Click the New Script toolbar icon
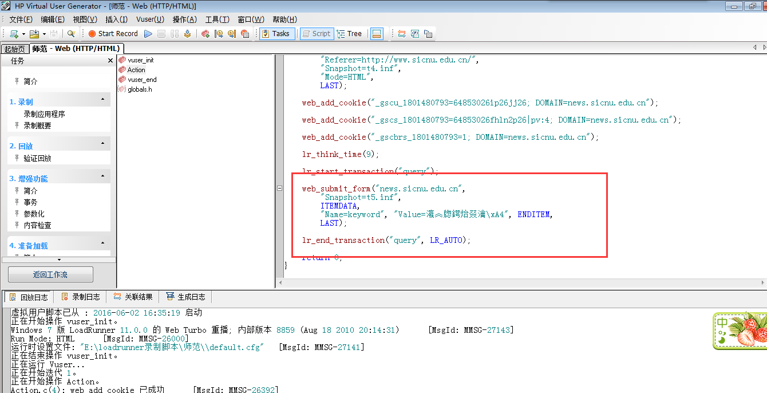The height and width of the screenshot is (393, 767). 13,34
